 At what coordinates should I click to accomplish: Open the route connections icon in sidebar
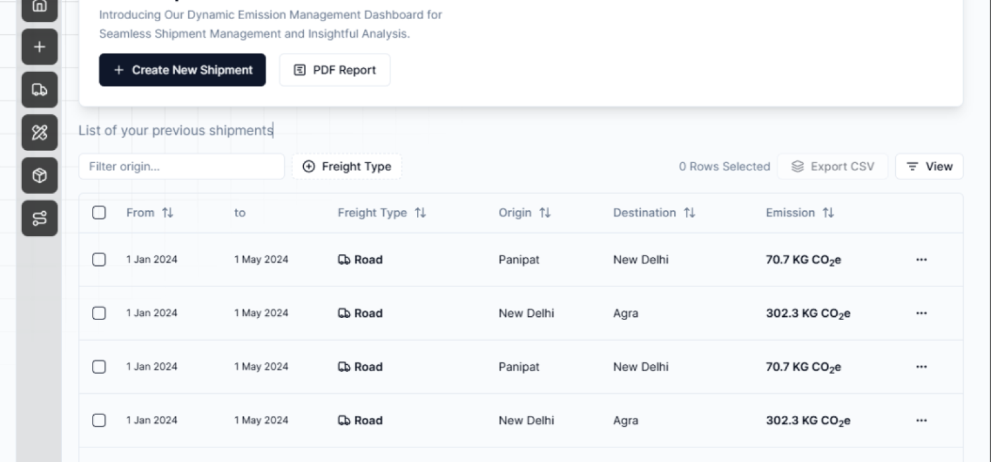pos(39,218)
